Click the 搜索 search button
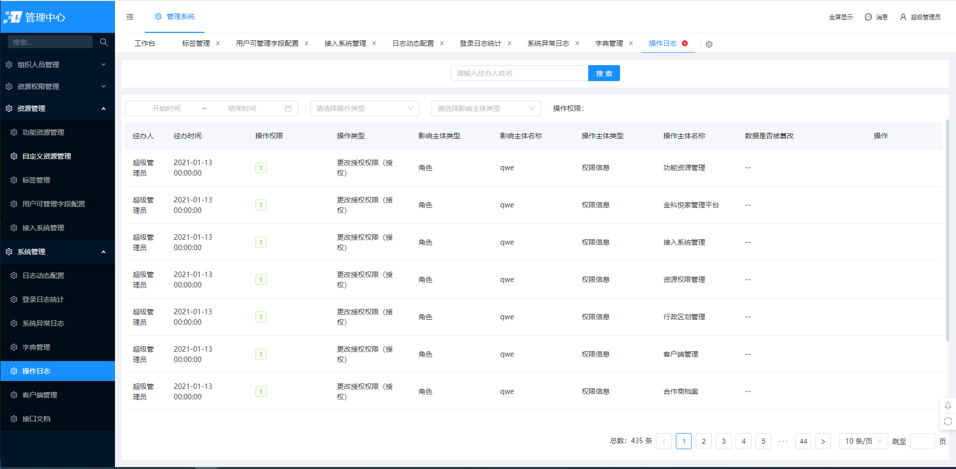Viewport: 956px width, 469px height. pyautogui.click(x=604, y=73)
